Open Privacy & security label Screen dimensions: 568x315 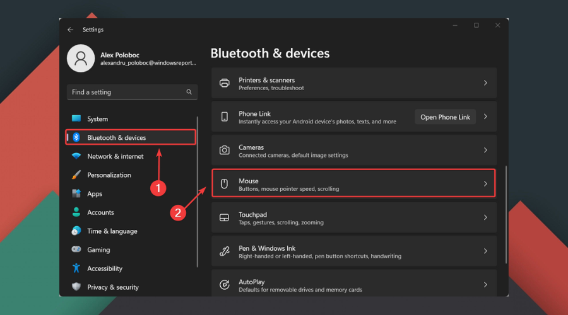coord(113,287)
